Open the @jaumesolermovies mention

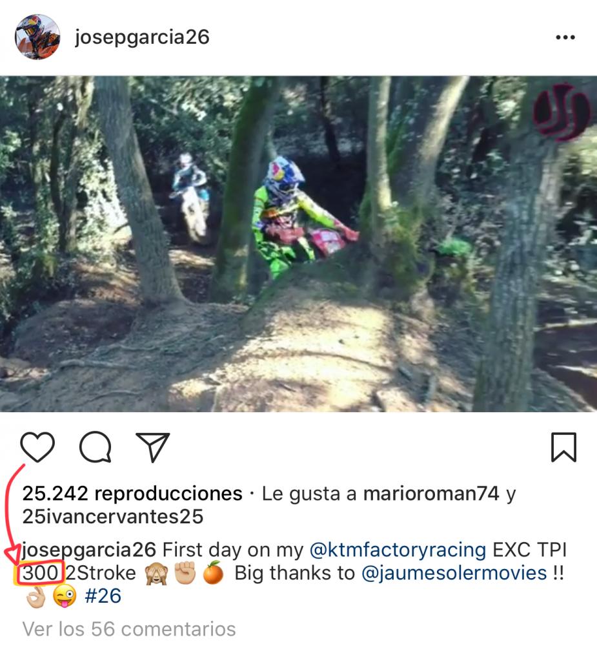(454, 573)
